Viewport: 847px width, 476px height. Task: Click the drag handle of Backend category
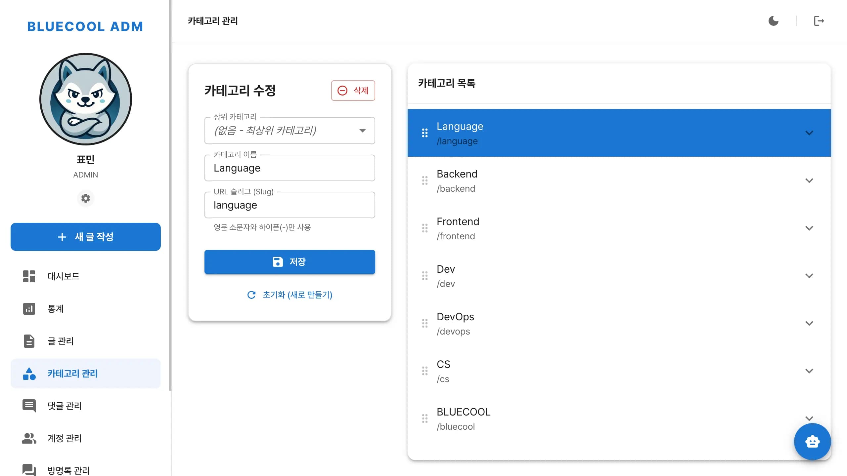click(425, 180)
